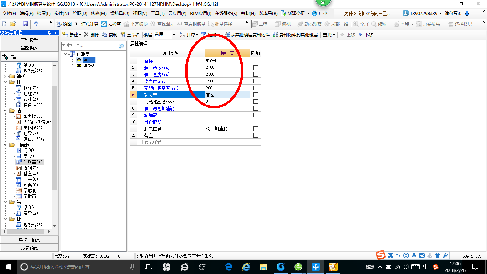Select 剪力墙(Q) in navigation tree

33,116
